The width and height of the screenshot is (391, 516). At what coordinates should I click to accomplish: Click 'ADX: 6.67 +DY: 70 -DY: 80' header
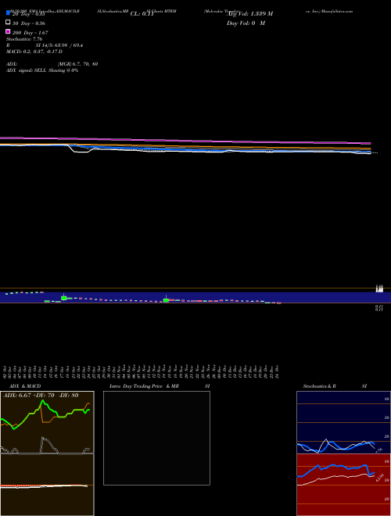pyautogui.click(x=41, y=395)
